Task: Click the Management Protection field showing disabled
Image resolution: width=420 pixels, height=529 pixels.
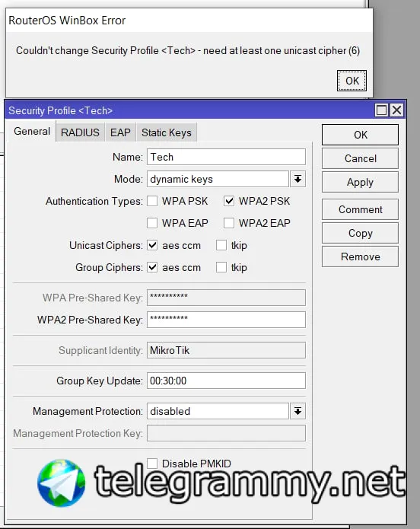Action: 218,411
